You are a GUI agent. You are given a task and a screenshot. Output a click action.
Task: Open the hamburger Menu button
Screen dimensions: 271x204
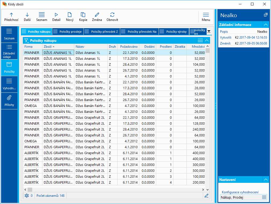206,17
